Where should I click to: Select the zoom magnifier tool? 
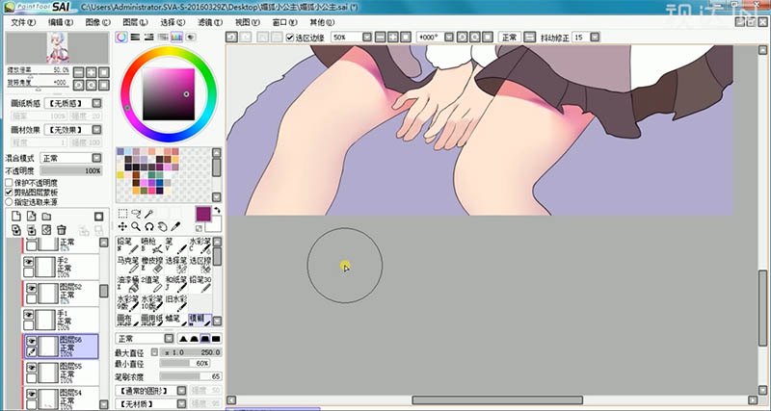(x=136, y=226)
